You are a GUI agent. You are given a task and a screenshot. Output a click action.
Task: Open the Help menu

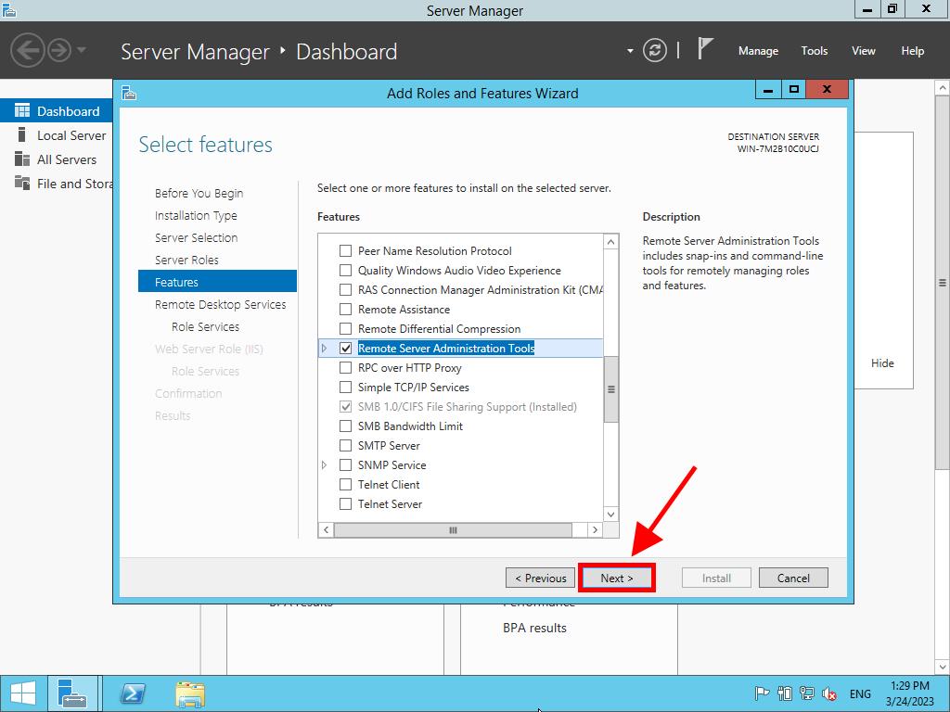point(913,51)
